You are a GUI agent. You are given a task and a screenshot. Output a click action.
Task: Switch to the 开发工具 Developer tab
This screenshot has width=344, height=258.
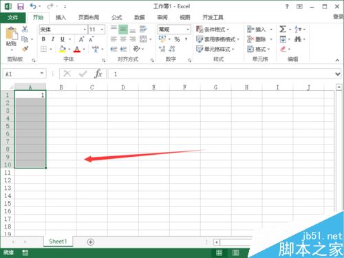click(213, 17)
